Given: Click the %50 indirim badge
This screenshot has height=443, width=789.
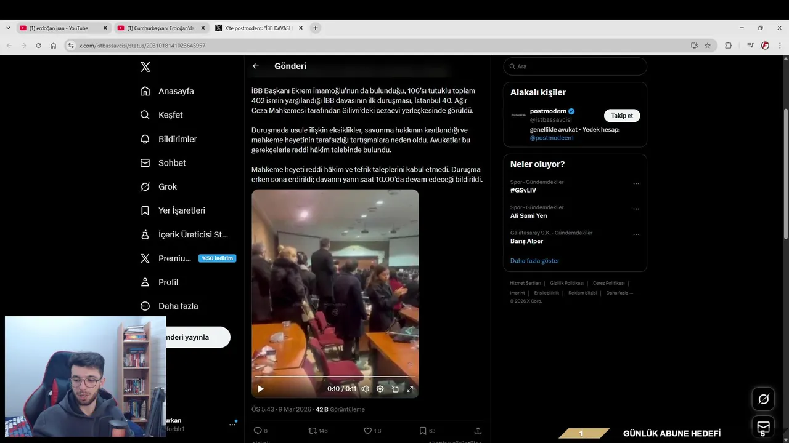Looking at the screenshot, I should pos(217,258).
